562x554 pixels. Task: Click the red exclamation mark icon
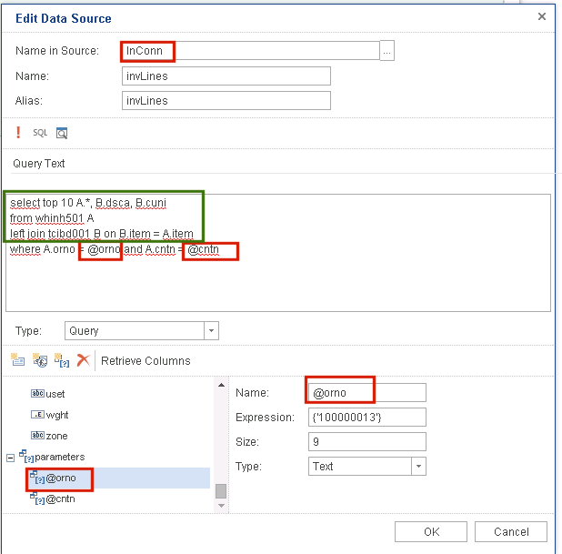coord(18,133)
